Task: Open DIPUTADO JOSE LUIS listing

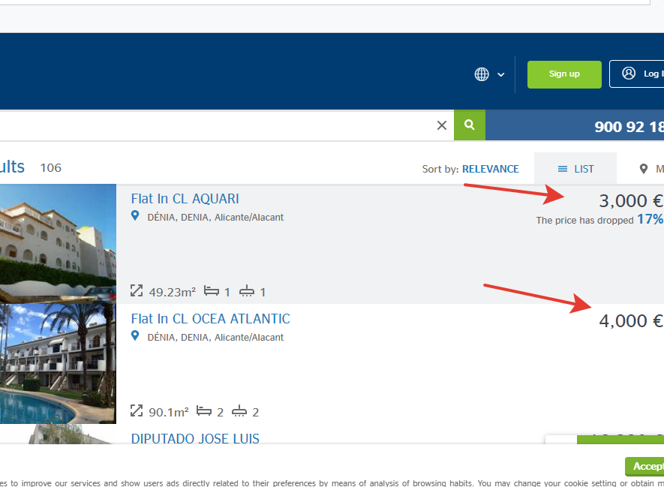Action: click(x=195, y=439)
